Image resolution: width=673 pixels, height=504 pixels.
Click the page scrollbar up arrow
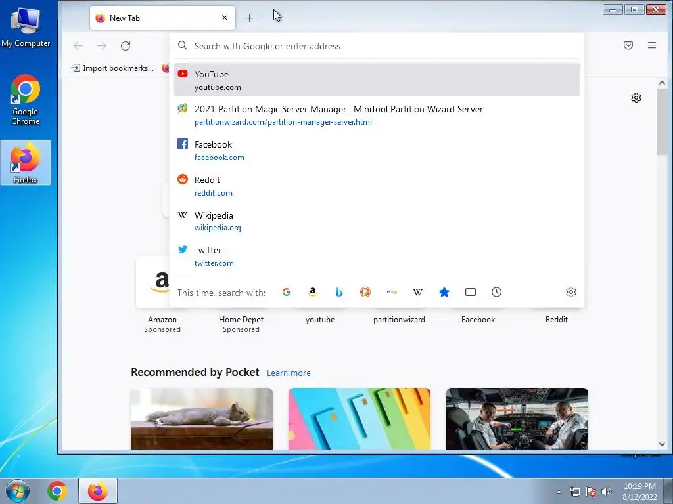(x=662, y=83)
